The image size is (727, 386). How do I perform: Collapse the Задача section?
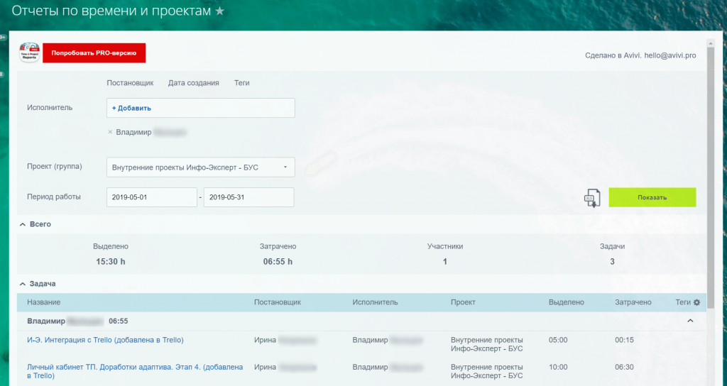(23, 284)
